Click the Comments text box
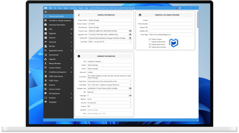 click(x=109, y=77)
